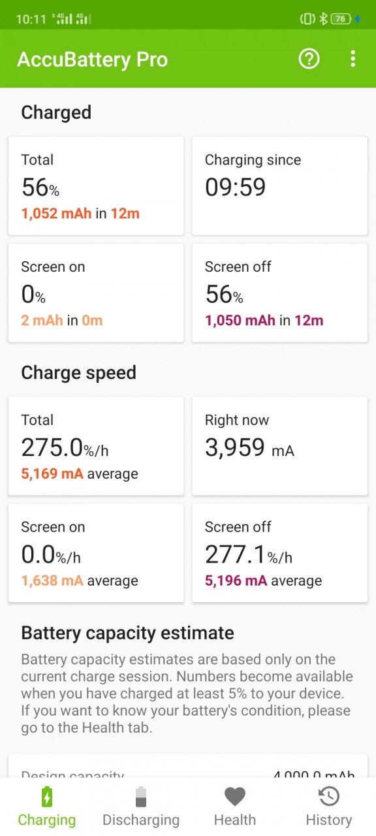Viewport: 376px width, 836px height.
Task: Select the Charging since 09:59 card
Action: click(280, 186)
